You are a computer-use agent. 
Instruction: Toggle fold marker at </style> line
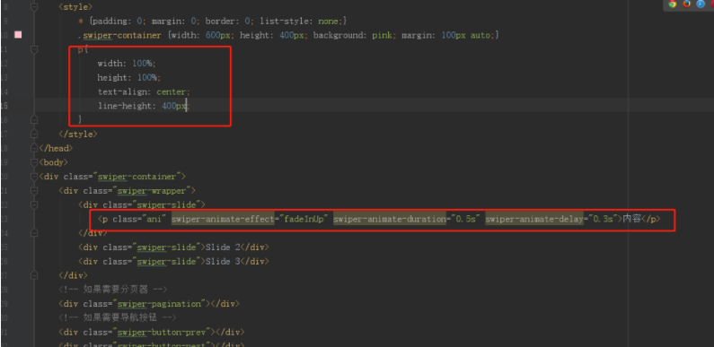[x=34, y=134]
